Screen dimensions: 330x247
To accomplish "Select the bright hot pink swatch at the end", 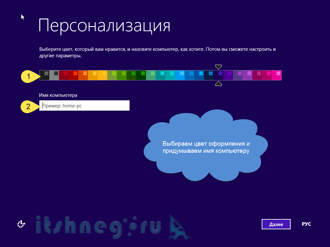I will (277, 75).
